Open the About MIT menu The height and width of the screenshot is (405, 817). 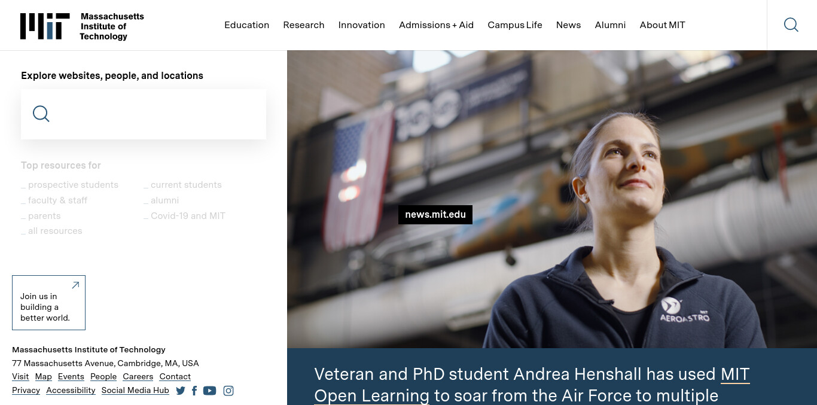tap(663, 25)
